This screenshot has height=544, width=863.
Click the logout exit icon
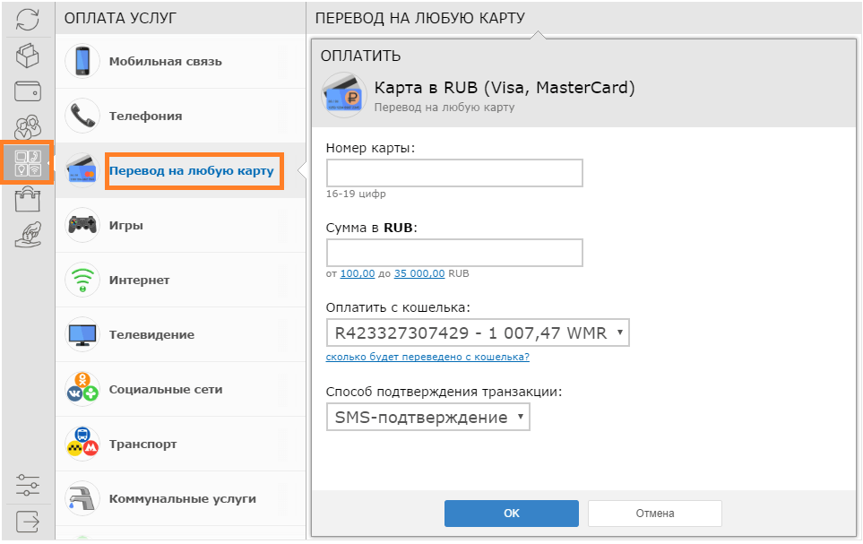click(28, 522)
